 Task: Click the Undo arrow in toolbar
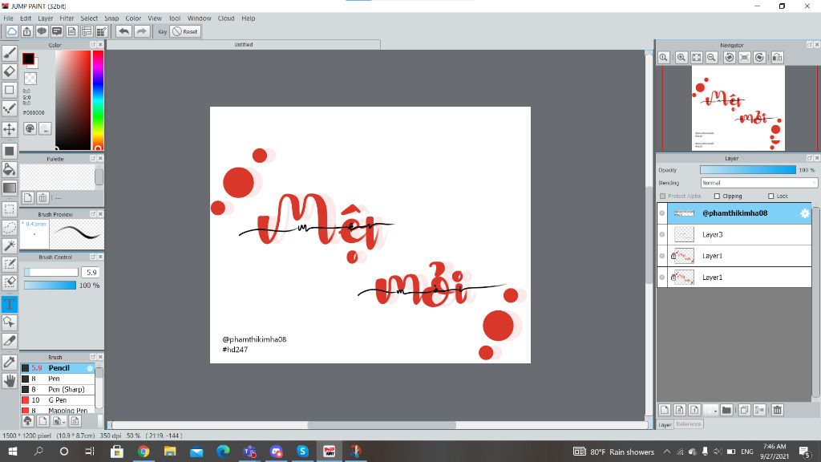pyautogui.click(x=123, y=31)
